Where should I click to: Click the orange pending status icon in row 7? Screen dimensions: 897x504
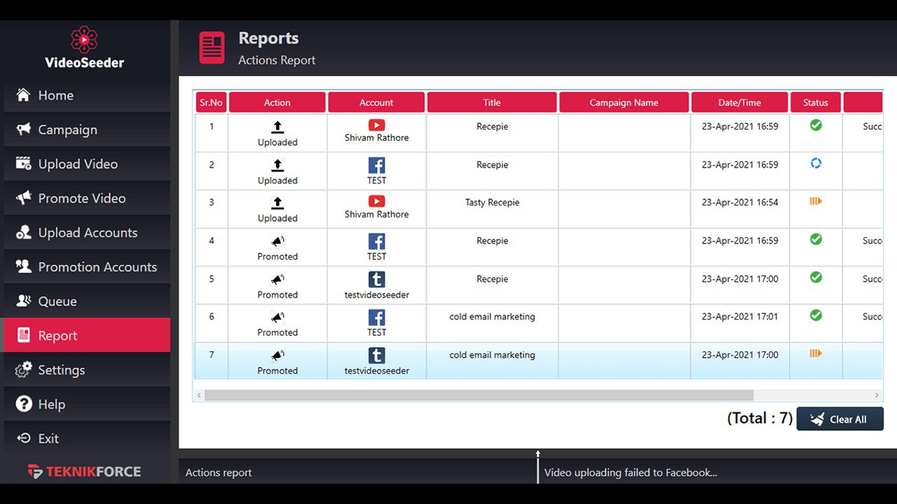tap(816, 353)
